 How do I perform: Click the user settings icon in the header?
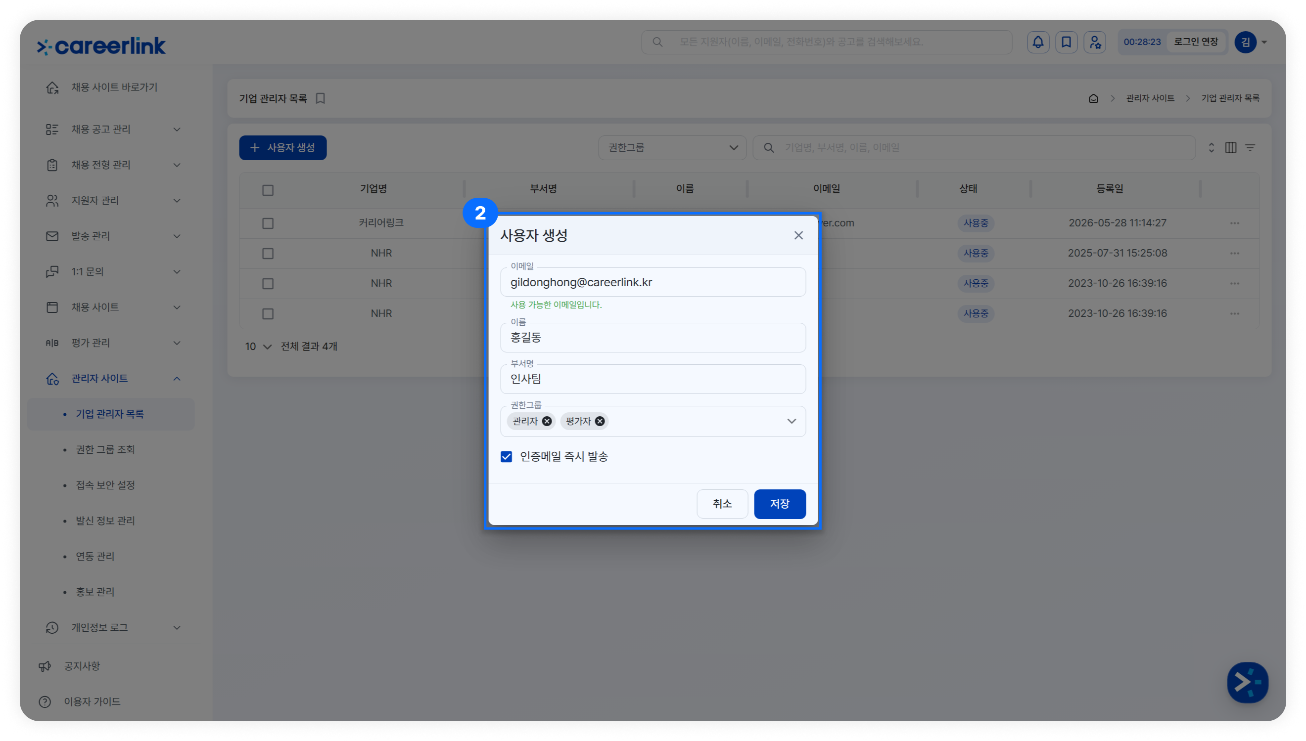(1095, 42)
